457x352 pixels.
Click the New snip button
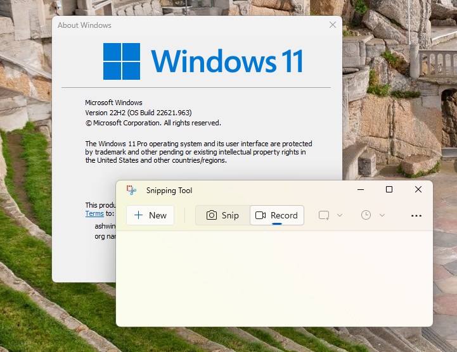click(x=150, y=215)
